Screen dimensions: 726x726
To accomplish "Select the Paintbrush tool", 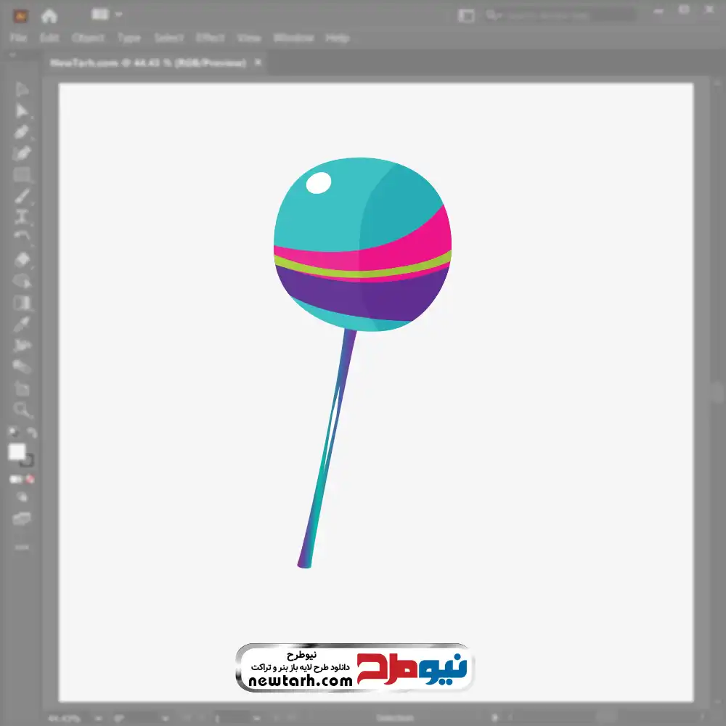I will pyautogui.click(x=22, y=196).
